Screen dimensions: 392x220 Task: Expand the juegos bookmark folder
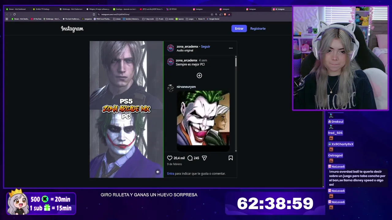(190, 19)
